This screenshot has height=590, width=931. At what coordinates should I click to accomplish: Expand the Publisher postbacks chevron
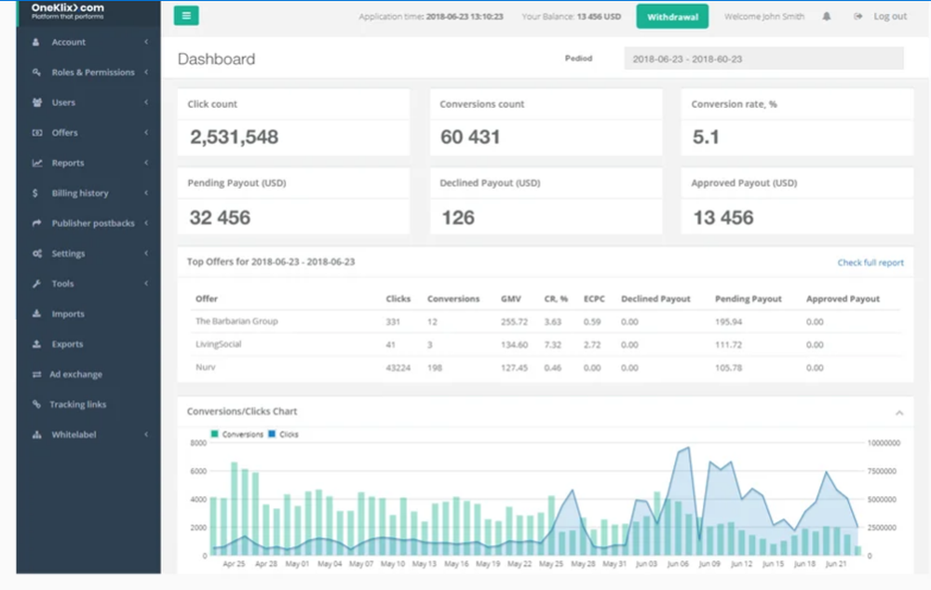click(146, 223)
